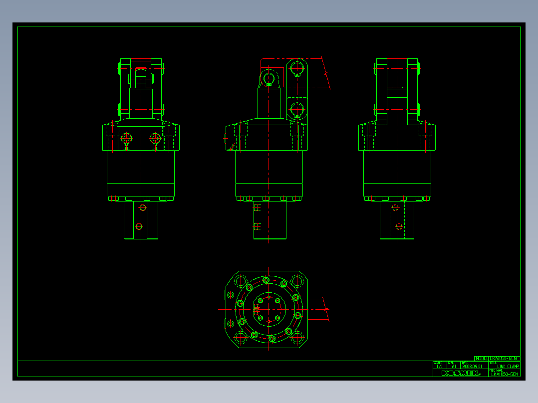Select the LKA1050-GCN value beside MODEL
538x403 pixels.
[x=503, y=359]
